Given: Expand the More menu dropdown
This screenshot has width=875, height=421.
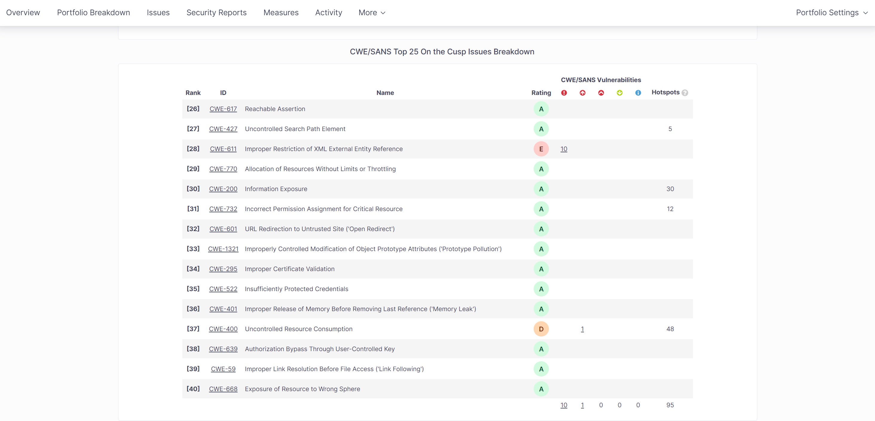Looking at the screenshot, I should click(372, 13).
